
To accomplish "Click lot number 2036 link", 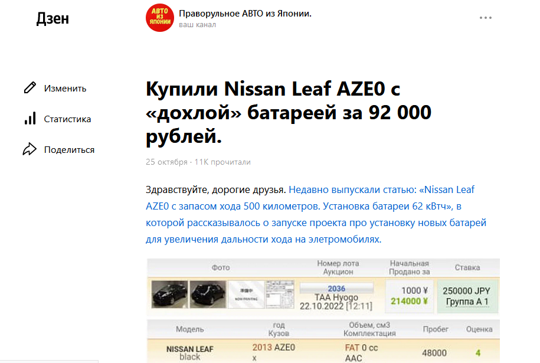I will (x=336, y=289).
